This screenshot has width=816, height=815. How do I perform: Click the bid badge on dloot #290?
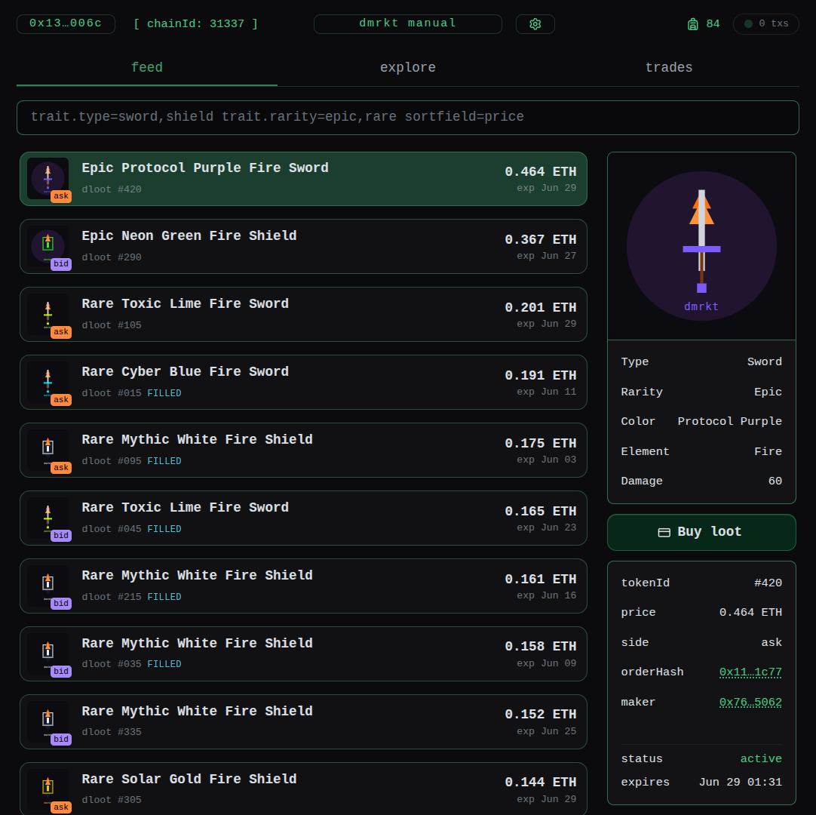[61, 264]
